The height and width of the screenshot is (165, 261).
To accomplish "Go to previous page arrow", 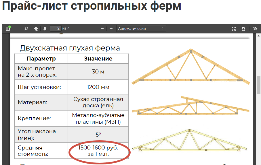I will click(36, 29).
